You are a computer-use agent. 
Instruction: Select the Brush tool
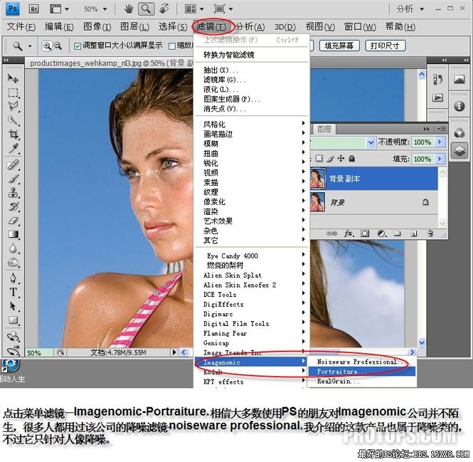pyautogui.click(x=13, y=179)
